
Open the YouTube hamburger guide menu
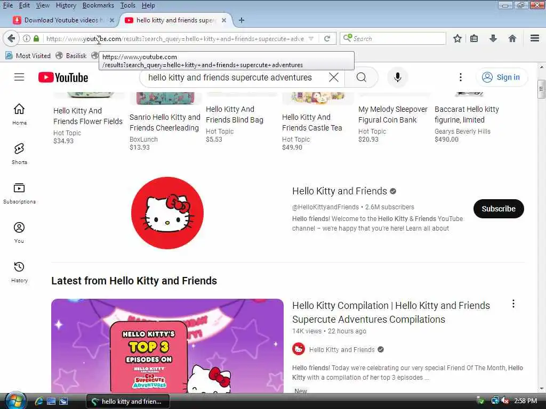tap(19, 77)
